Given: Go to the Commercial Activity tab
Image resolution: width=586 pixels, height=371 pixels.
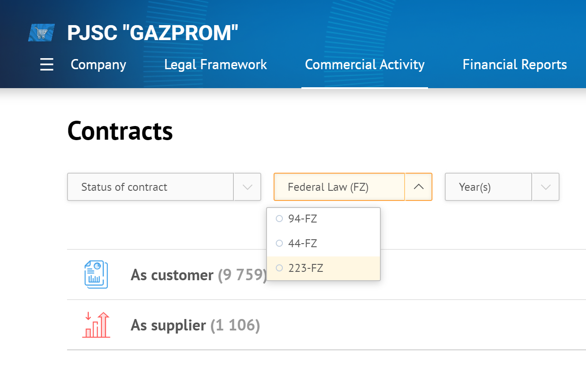Looking at the screenshot, I should tap(364, 65).
